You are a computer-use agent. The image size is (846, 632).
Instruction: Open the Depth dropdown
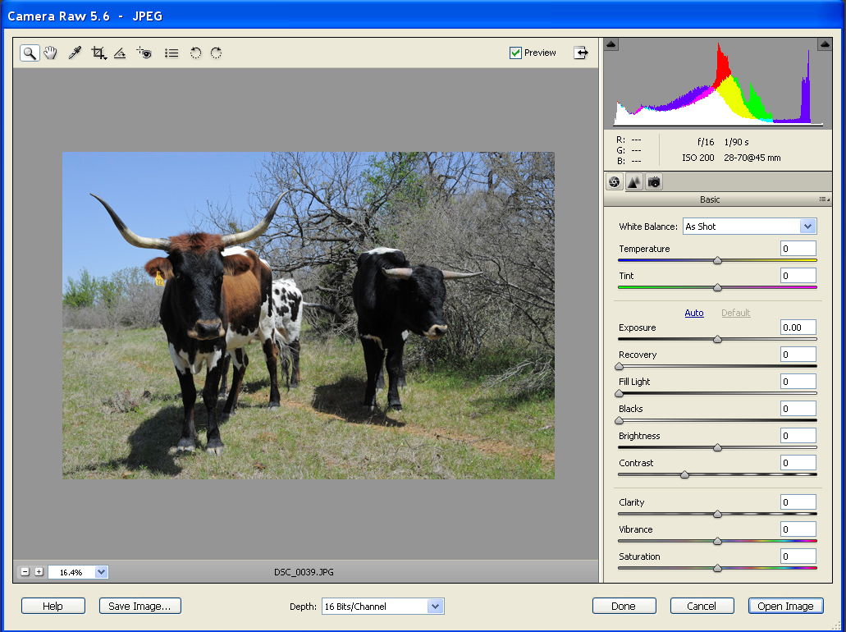click(x=382, y=606)
